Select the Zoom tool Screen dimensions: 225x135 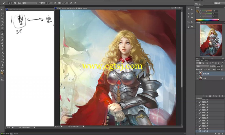[2, 68]
